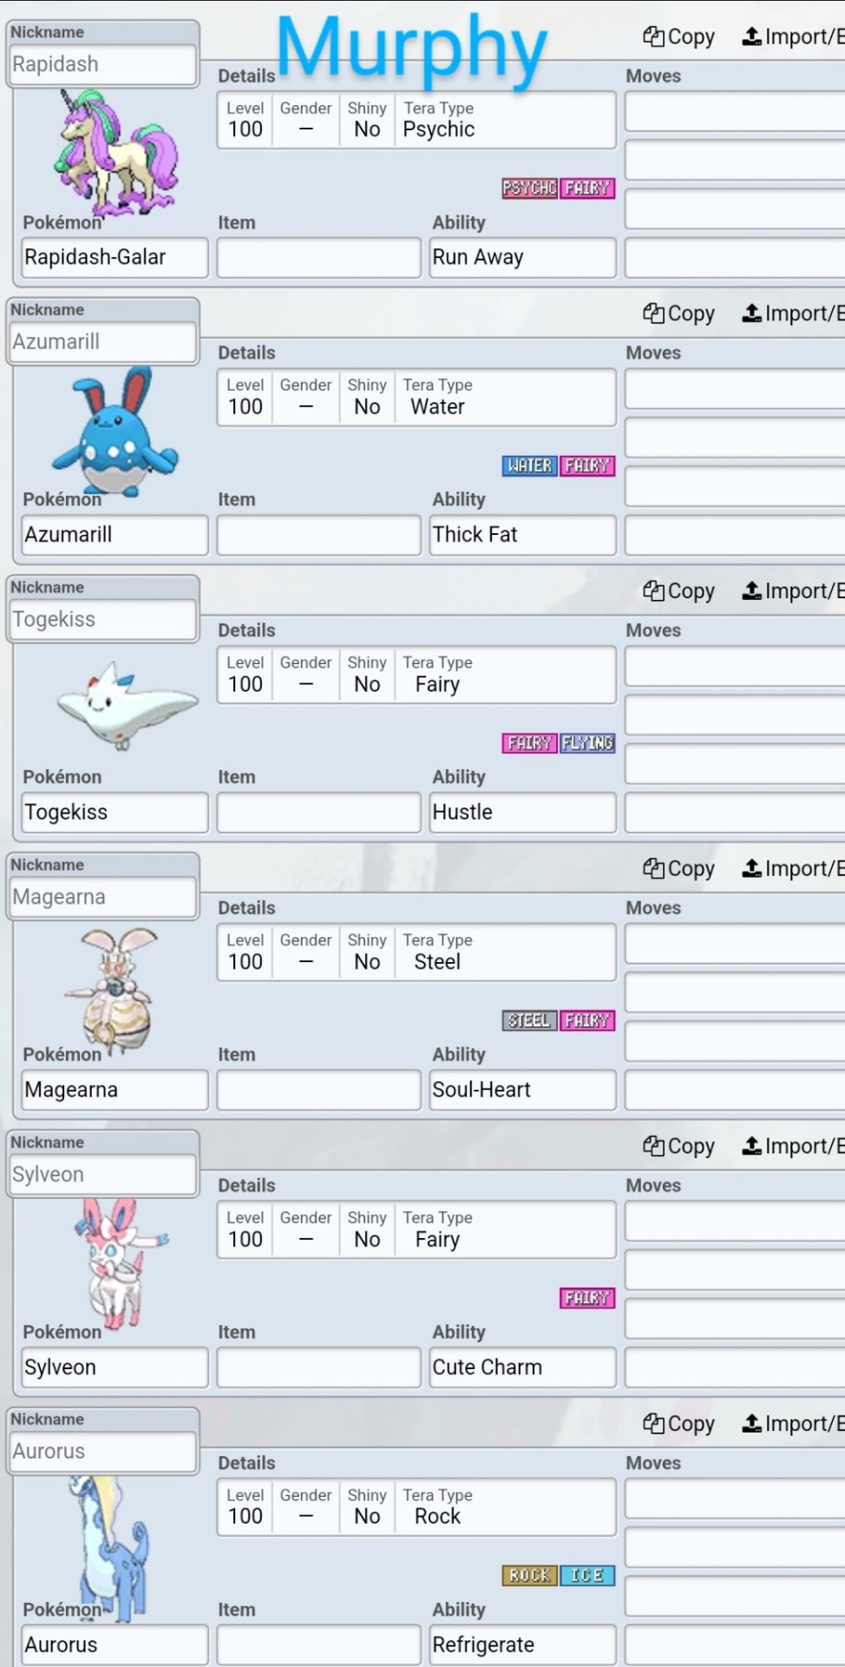Image resolution: width=845 pixels, height=1667 pixels.
Task: Choose an item for Aurorus
Action: 318,1645
